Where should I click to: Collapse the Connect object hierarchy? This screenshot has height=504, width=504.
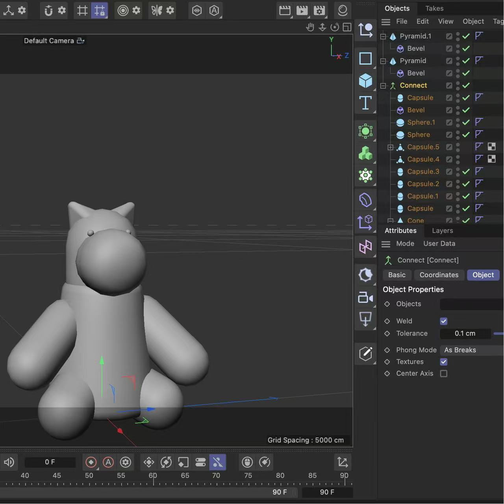click(383, 85)
